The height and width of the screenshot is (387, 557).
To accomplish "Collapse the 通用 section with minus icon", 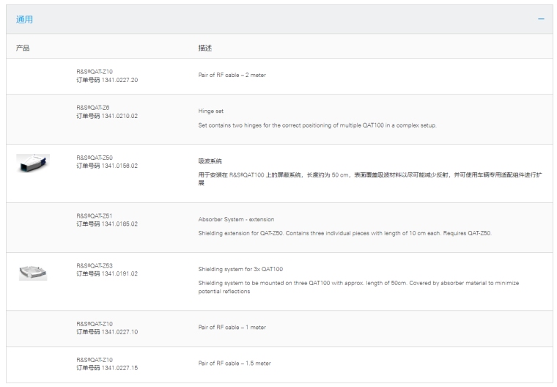I will click(541, 19).
